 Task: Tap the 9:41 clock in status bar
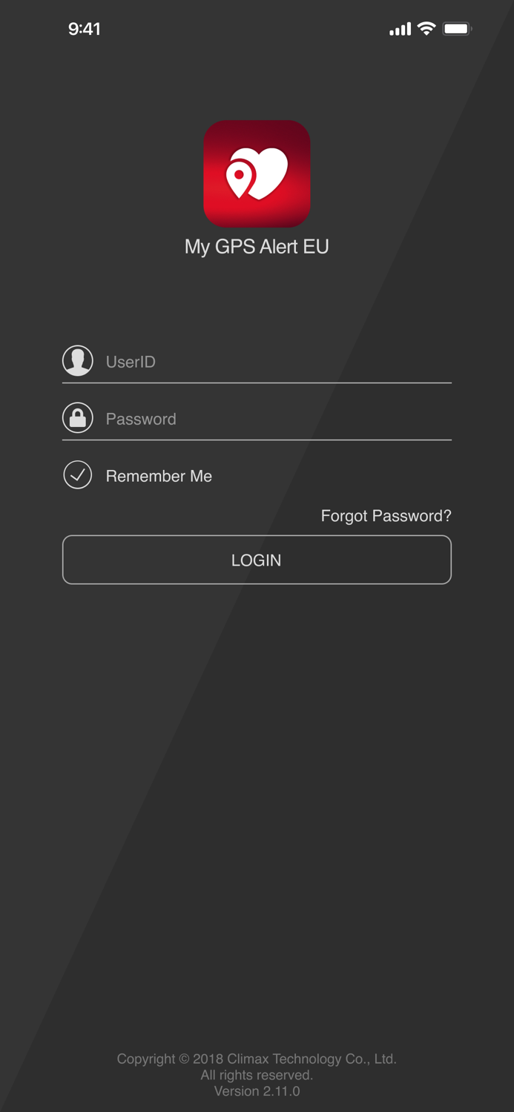(x=84, y=29)
